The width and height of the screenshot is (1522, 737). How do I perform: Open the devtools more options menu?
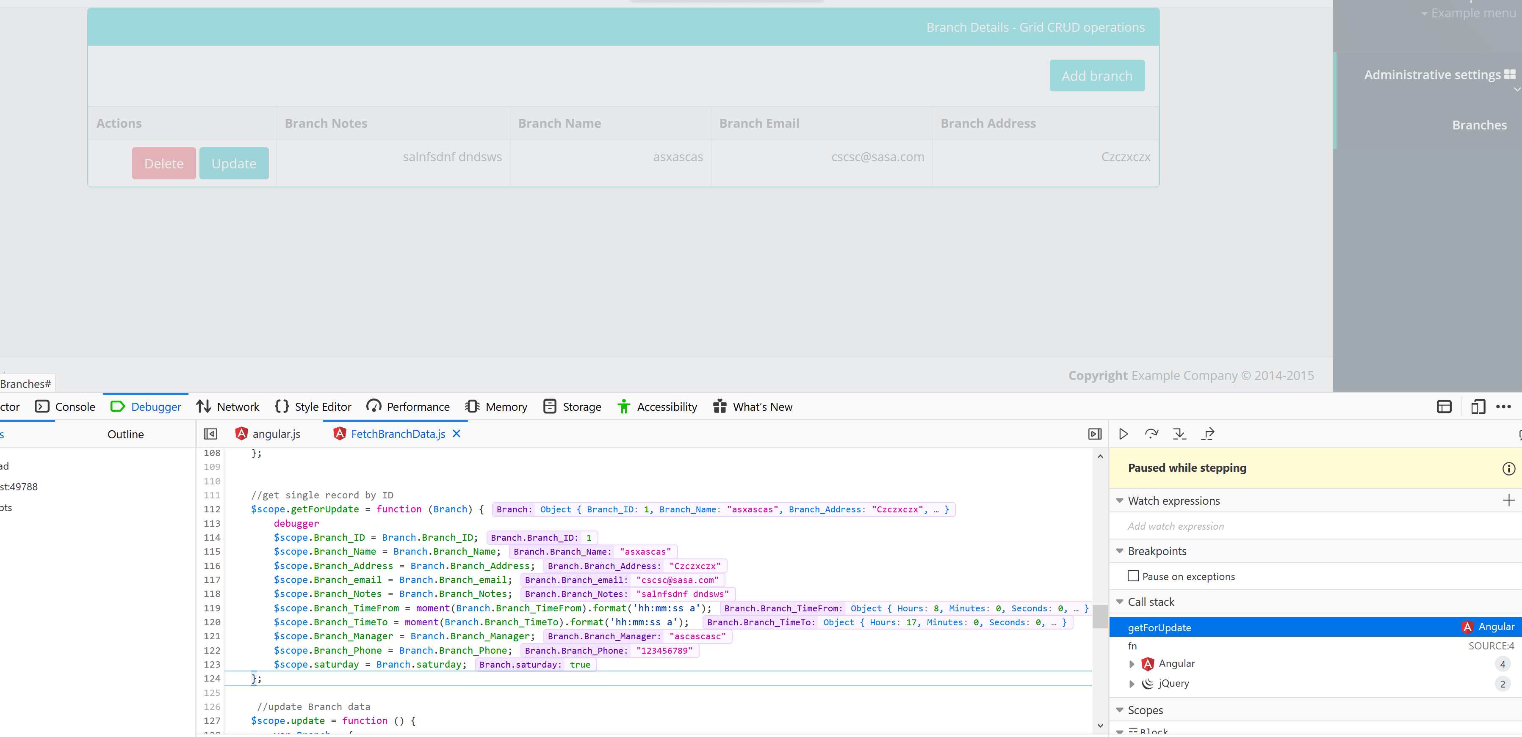tap(1503, 407)
